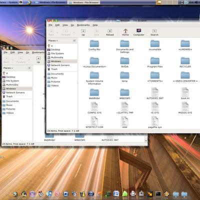The height and width of the screenshot is (200, 200).
Task: Select the Incomplete folder
Action: (x=155, y=45)
